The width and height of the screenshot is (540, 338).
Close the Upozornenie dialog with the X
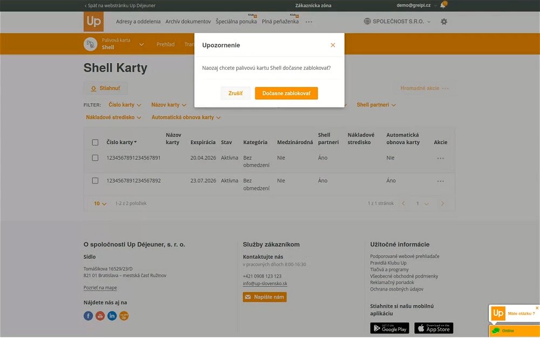pyautogui.click(x=333, y=45)
